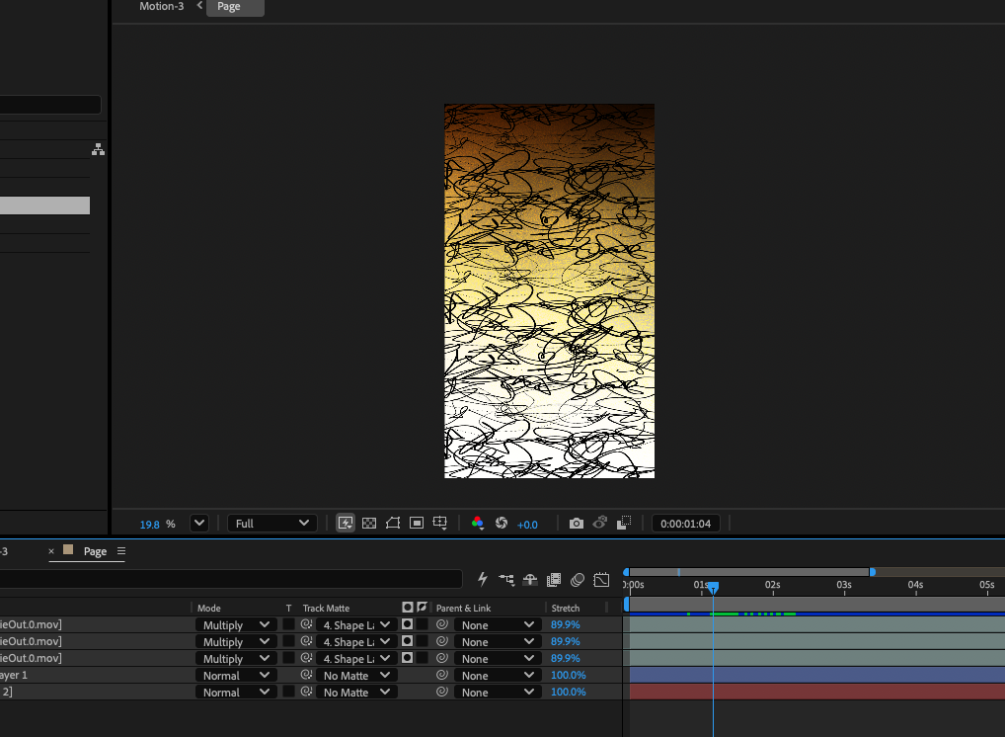Click the blue current time indicator handle

pyautogui.click(x=713, y=587)
